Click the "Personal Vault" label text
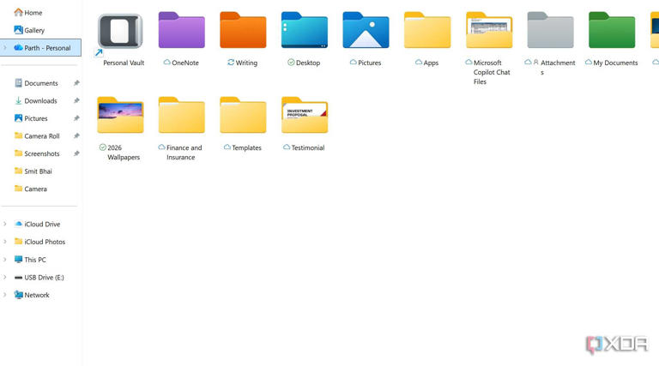The width and height of the screenshot is (659, 366). [x=124, y=63]
